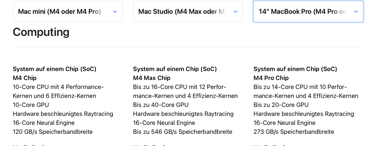The image size is (368, 146).
Task: Select the "M4 Pro Chip" label text
Action: [x=271, y=78]
